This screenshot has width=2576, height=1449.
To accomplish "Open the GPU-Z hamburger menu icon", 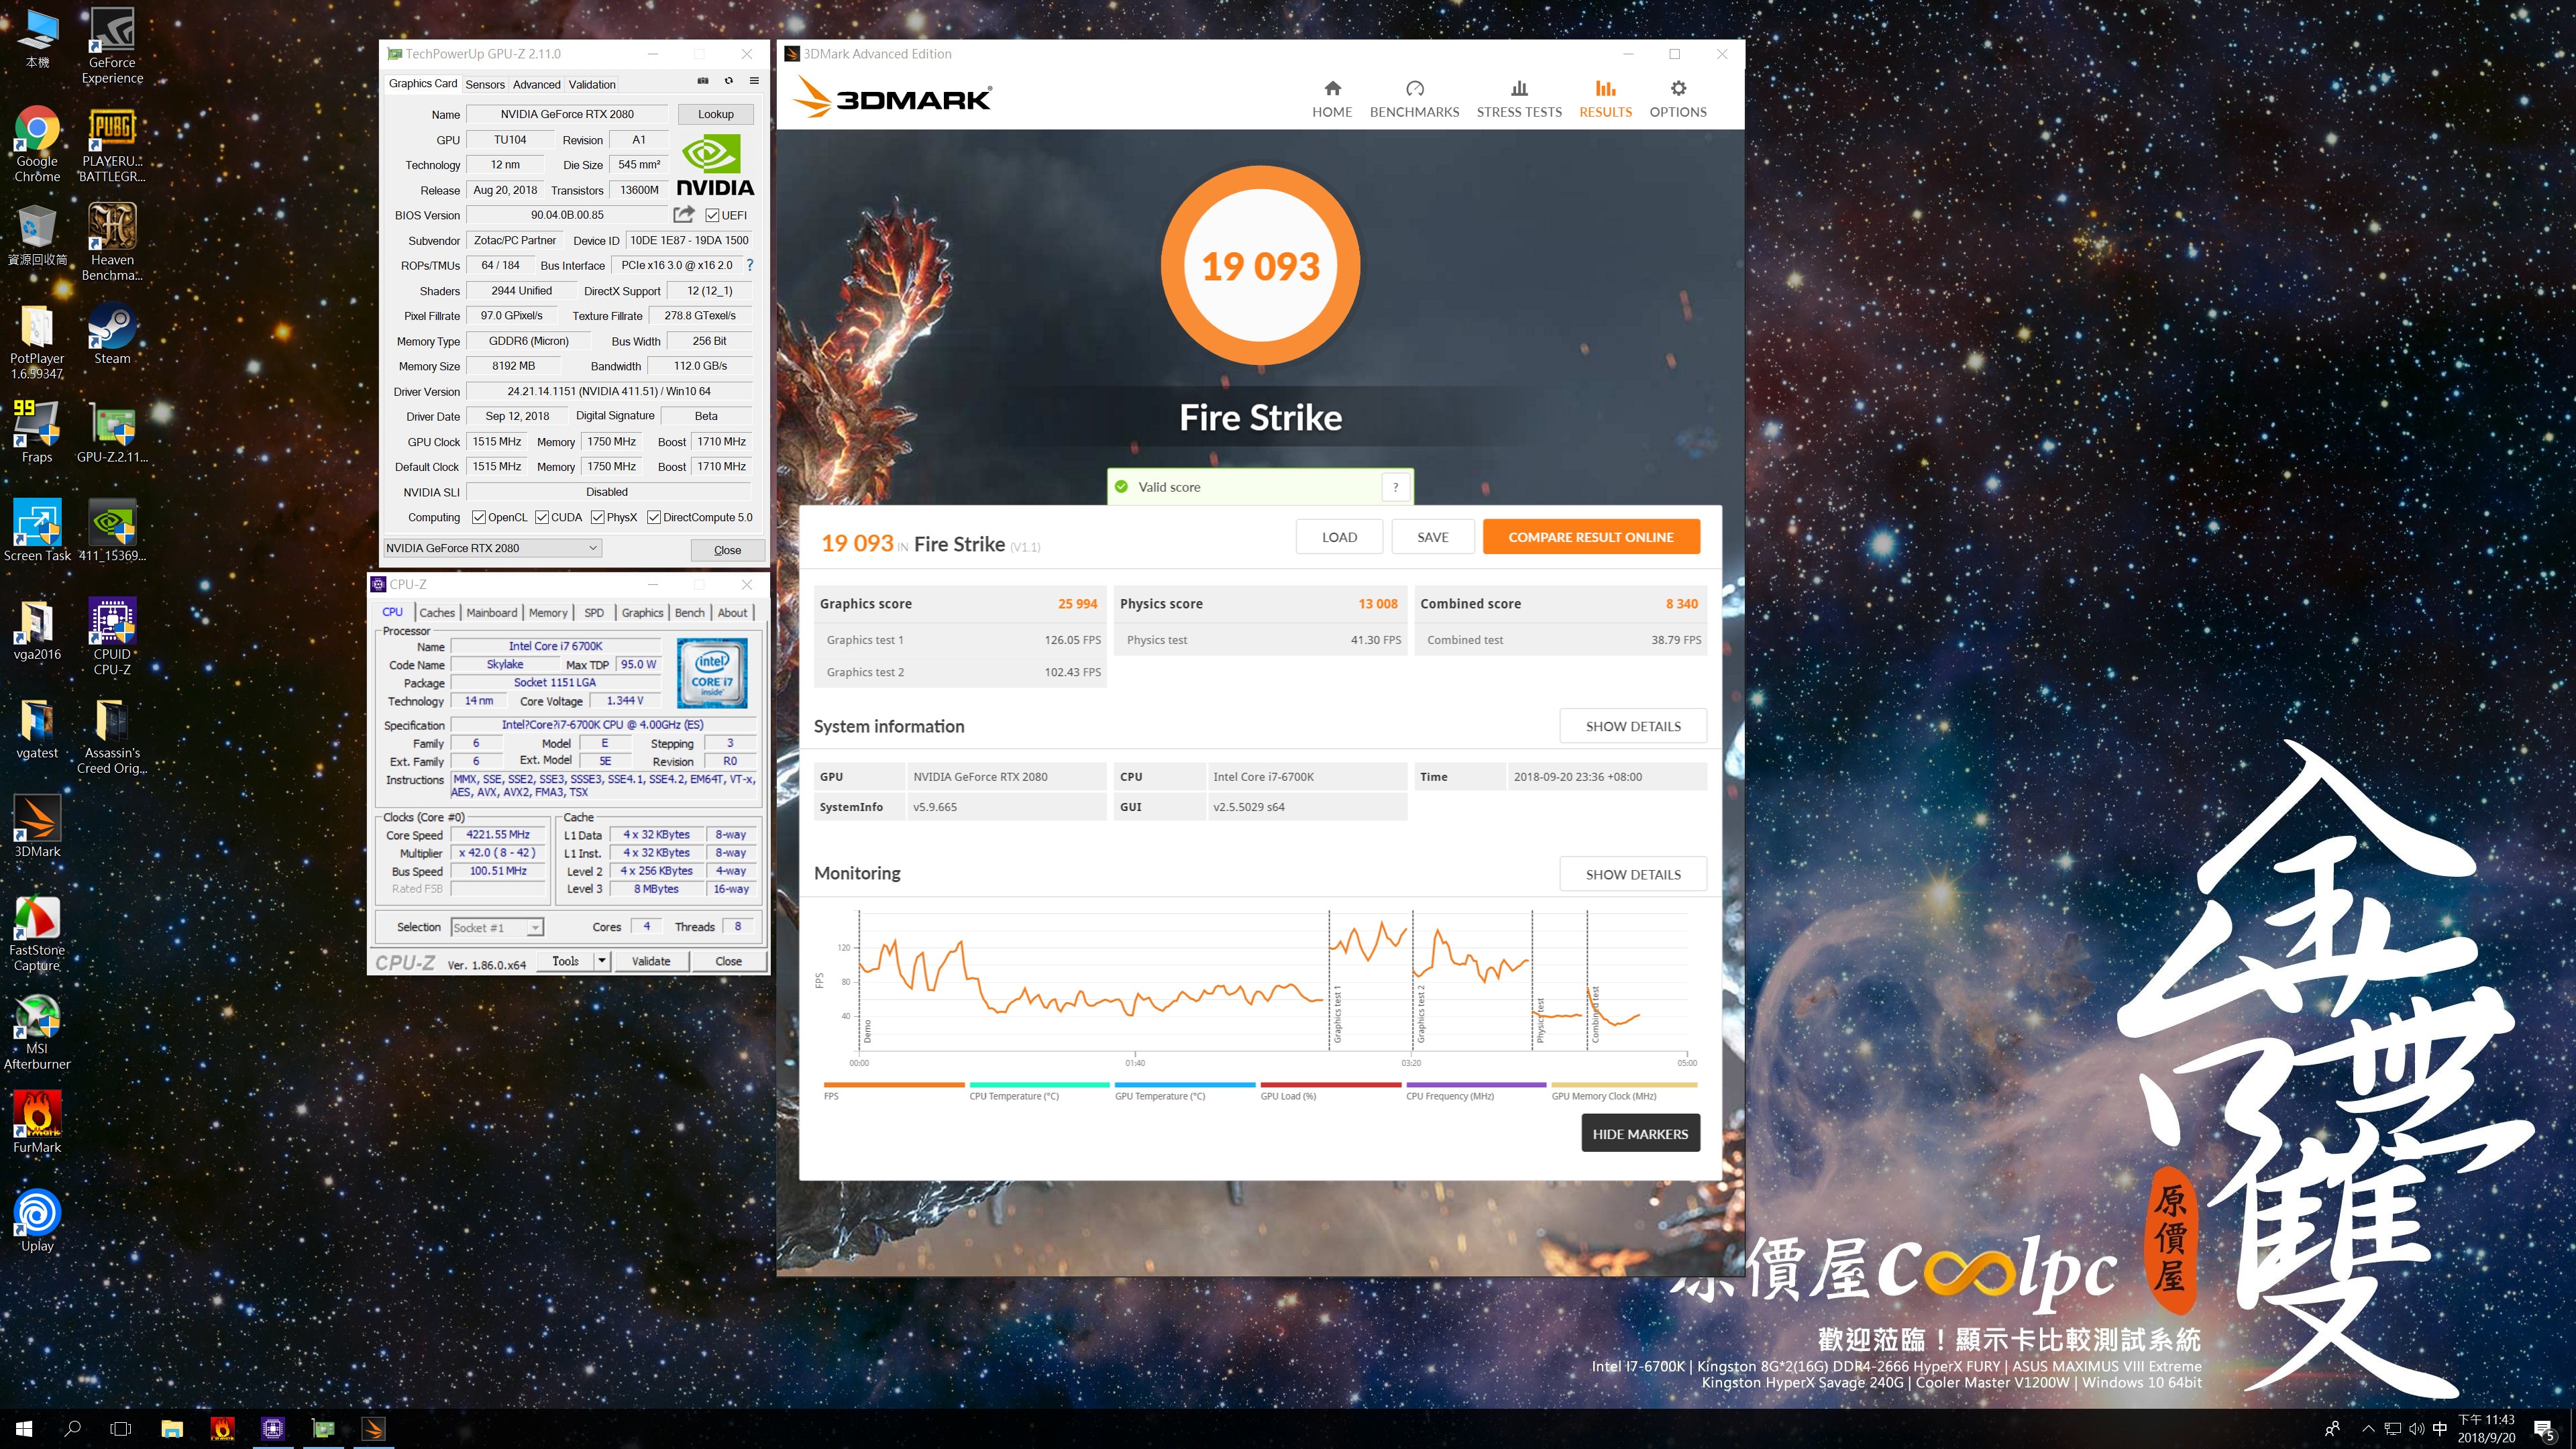I will coord(754,81).
